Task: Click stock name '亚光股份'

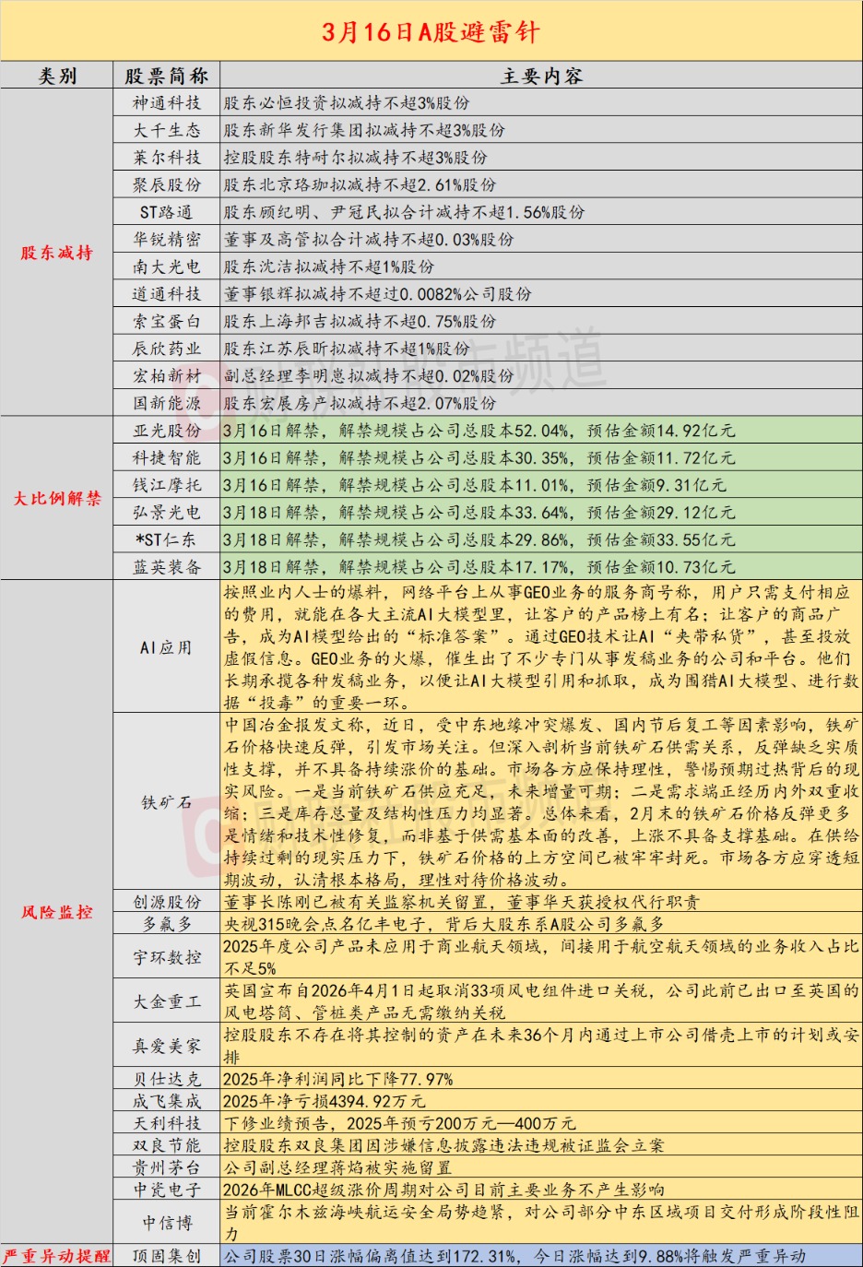Action: [x=166, y=430]
